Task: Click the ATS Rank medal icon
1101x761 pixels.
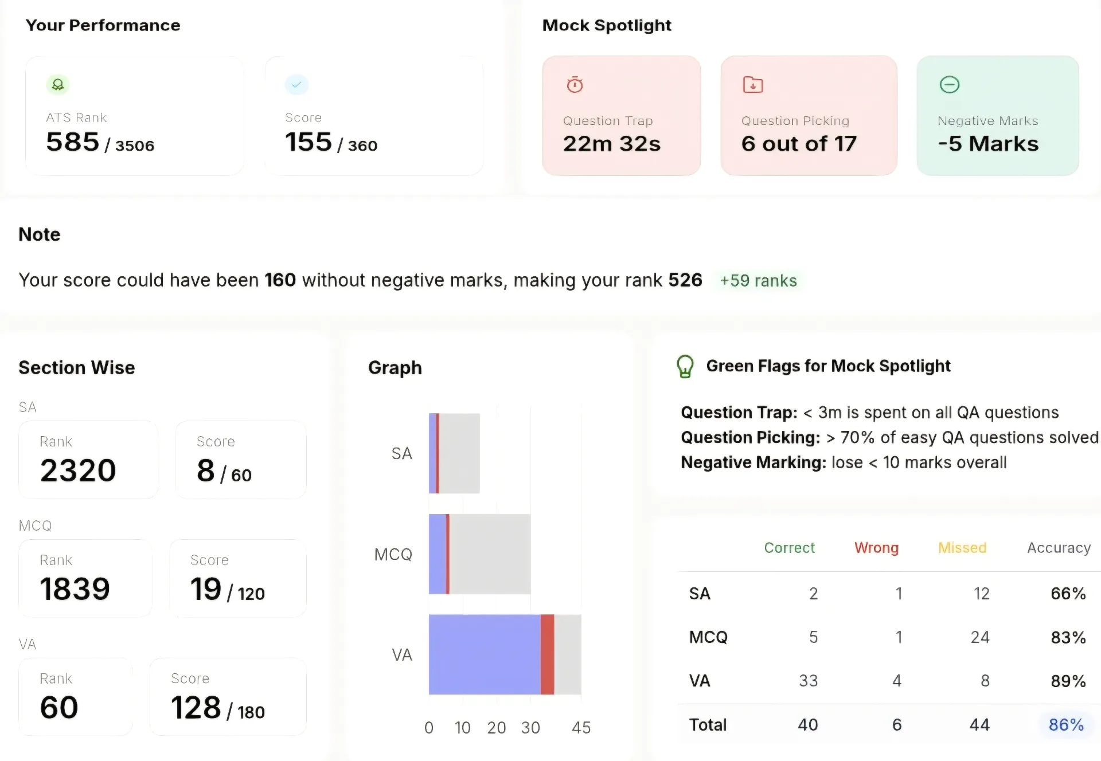Action: coord(58,85)
